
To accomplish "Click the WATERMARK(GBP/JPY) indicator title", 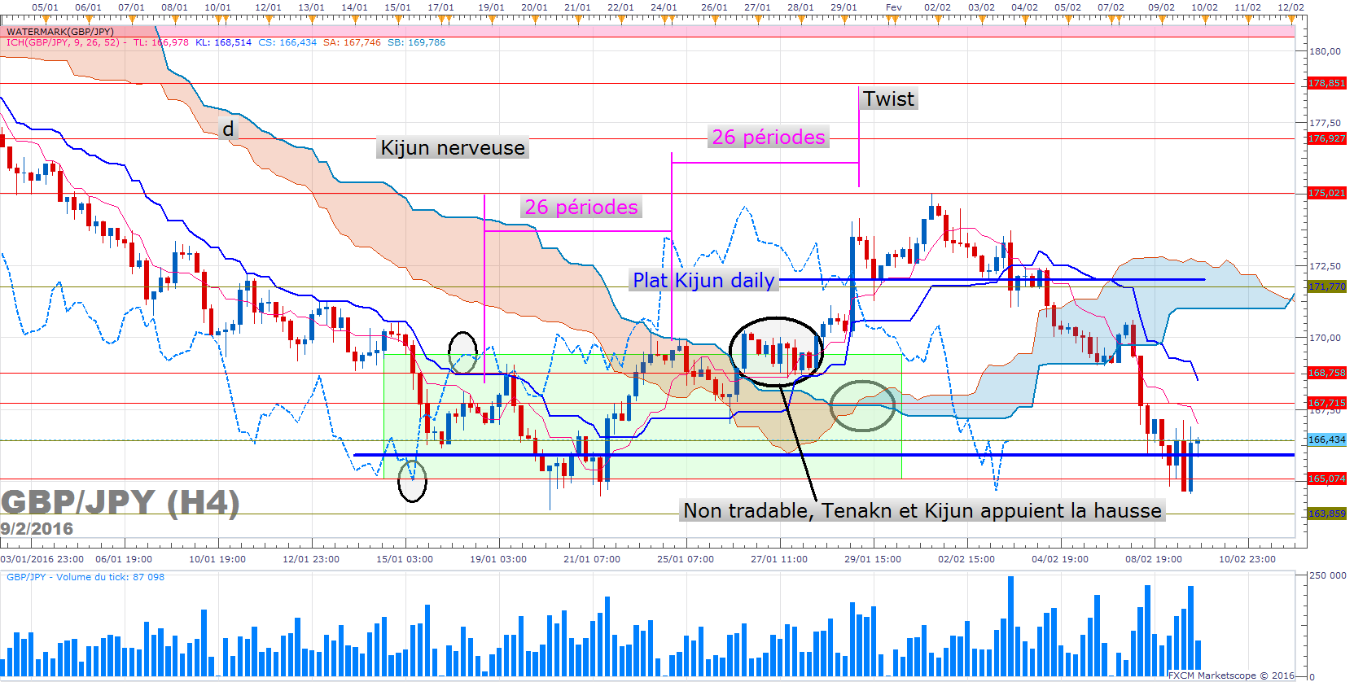I will (60, 32).
